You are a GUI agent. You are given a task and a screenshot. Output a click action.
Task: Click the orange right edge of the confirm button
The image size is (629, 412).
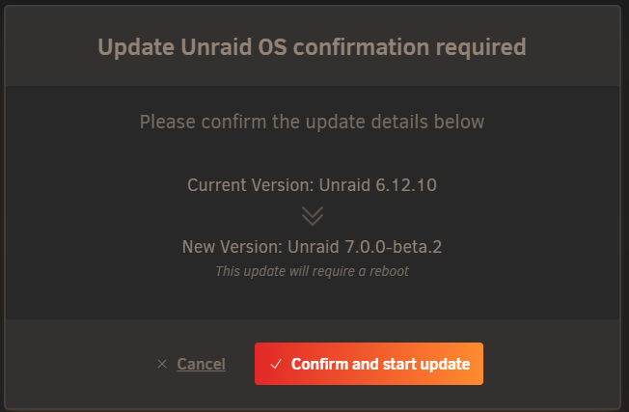point(478,364)
